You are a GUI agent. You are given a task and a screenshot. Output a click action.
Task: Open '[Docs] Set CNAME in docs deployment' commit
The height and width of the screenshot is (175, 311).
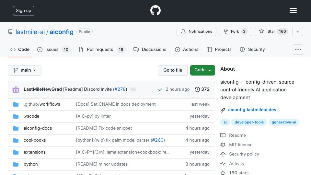(116, 104)
